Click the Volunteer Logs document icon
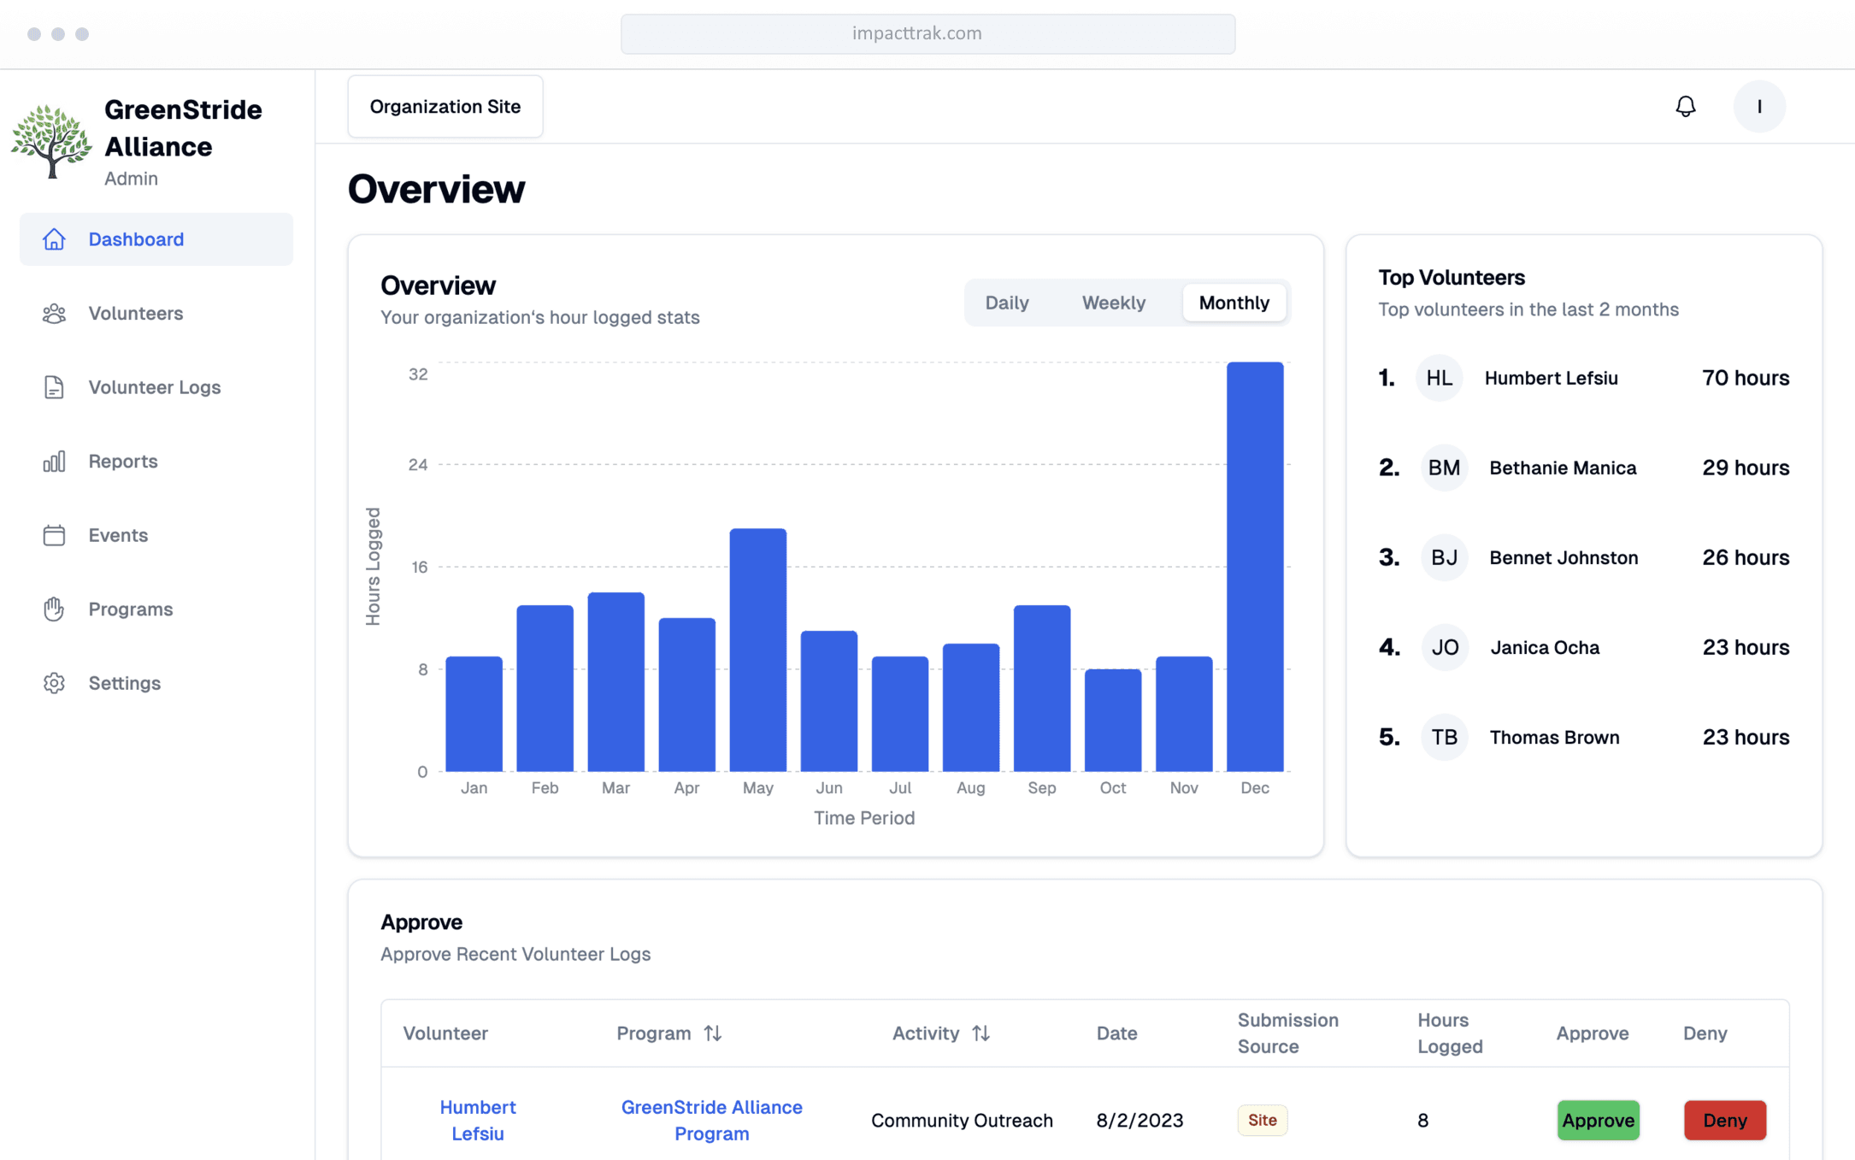The width and height of the screenshot is (1855, 1160). click(54, 387)
